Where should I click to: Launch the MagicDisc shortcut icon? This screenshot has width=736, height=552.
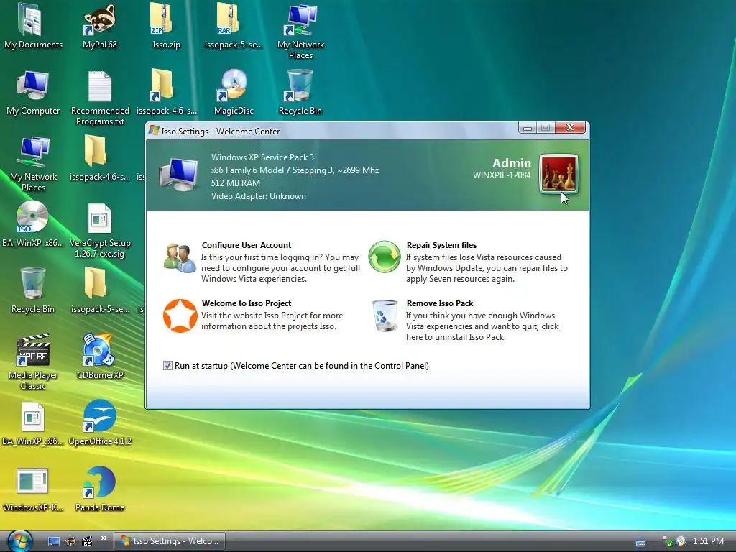[234, 92]
